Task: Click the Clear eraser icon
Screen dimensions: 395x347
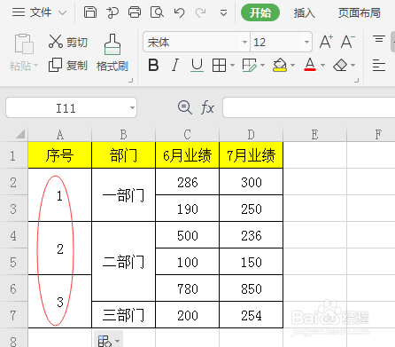Action: [x=340, y=65]
